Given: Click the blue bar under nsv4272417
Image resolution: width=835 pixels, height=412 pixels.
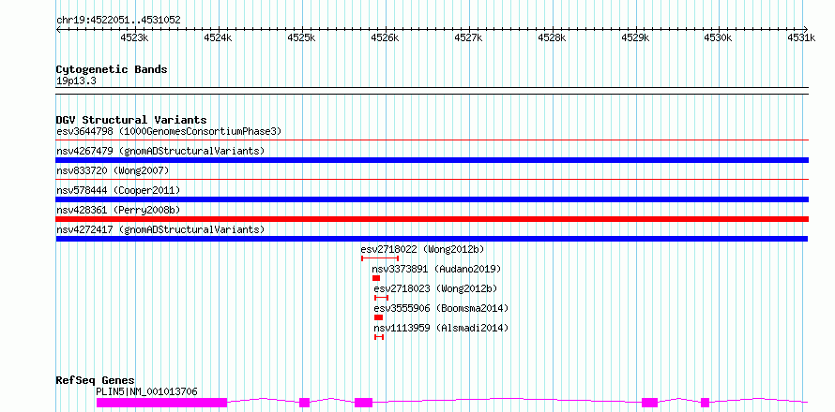Looking at the screenshot, I should 433,239.
